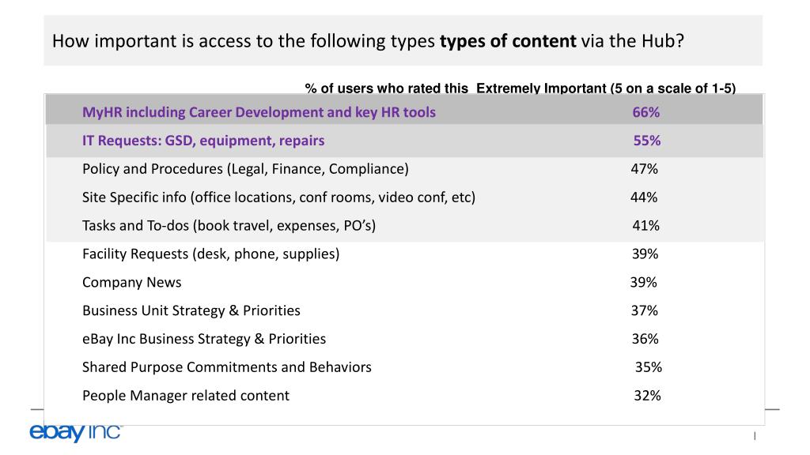The width and height of the screenshot is (810, 455).
Task: Select the IT Requests: GSD, equipment, repairs row
Action: [404, 141]
